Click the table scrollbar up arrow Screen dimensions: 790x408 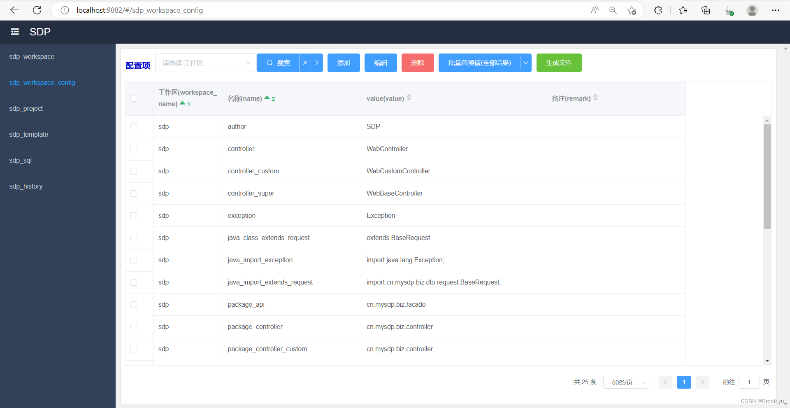767,120
